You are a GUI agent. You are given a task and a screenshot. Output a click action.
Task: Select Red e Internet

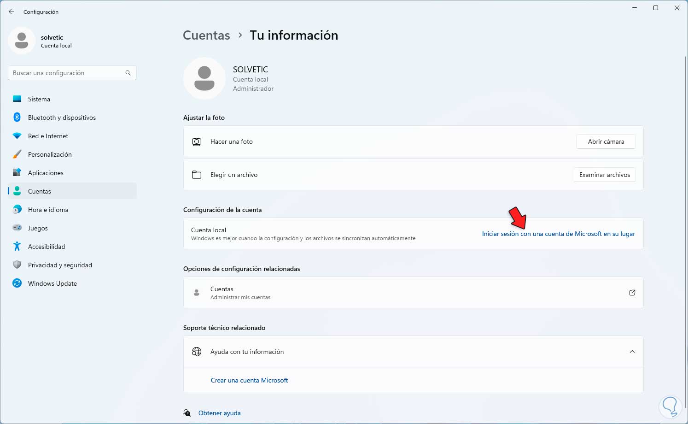(72, 136)
